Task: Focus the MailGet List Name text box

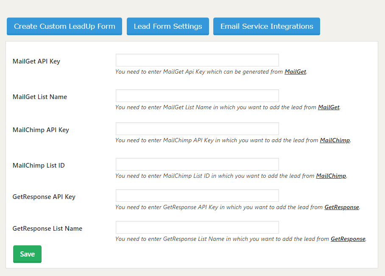Action: pyautogui.click(x=197, y=96)
